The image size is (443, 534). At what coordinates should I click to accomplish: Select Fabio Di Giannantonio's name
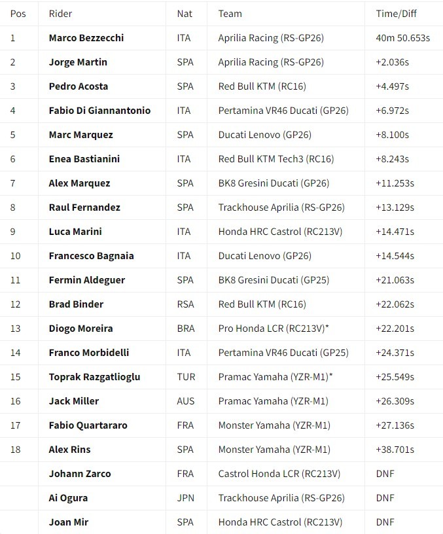(x=99, y=111)
